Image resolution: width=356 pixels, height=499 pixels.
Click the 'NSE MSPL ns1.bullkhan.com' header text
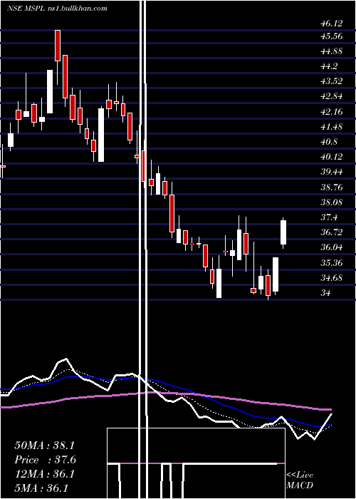[x=57, y=9]
